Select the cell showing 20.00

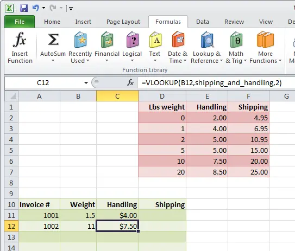tap(248, 161)
